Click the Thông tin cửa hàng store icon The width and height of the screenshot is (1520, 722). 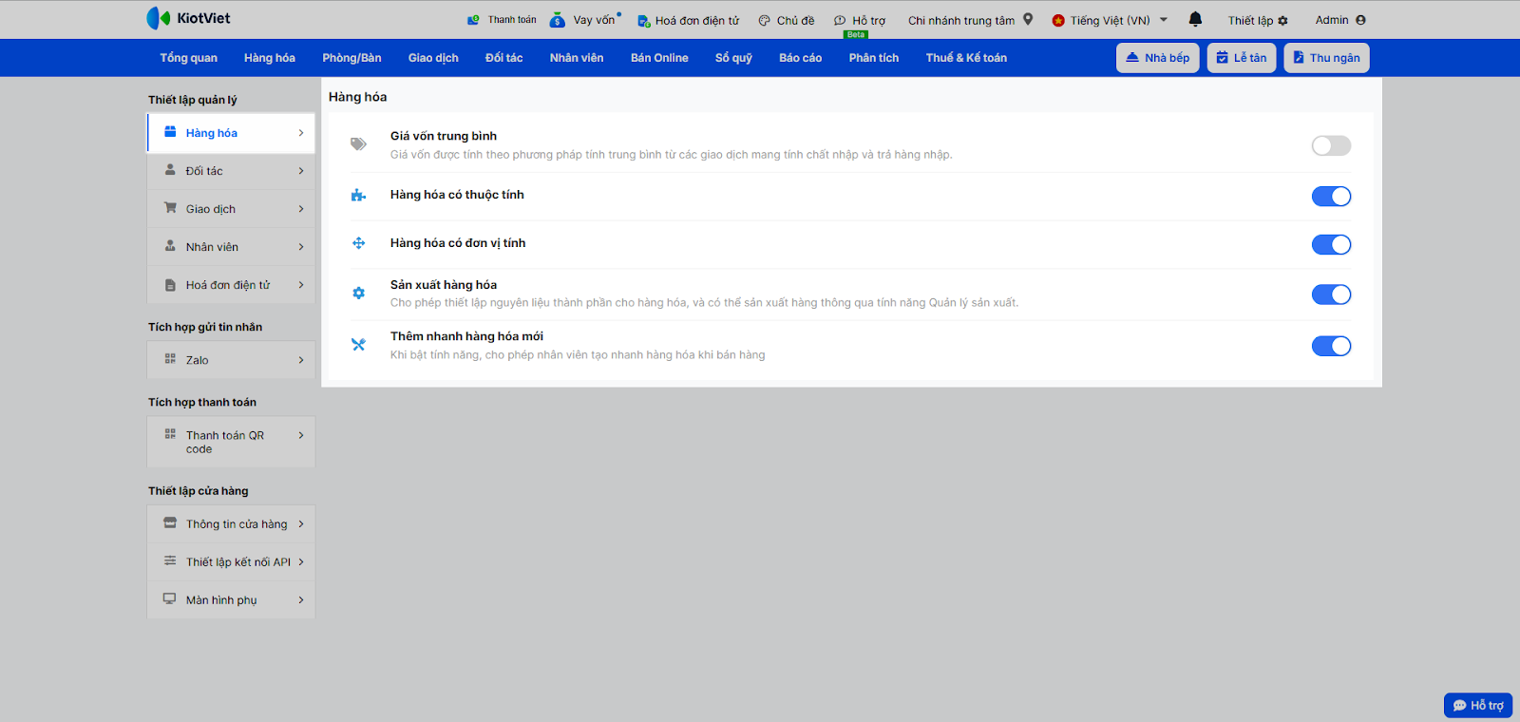(x=170, y=523)
